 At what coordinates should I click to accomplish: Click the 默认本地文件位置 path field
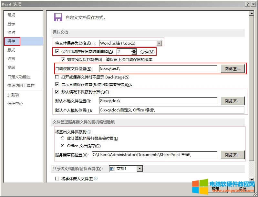(x=158, y=101)
